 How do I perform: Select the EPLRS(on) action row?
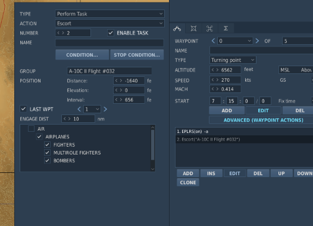click(244, 131)
